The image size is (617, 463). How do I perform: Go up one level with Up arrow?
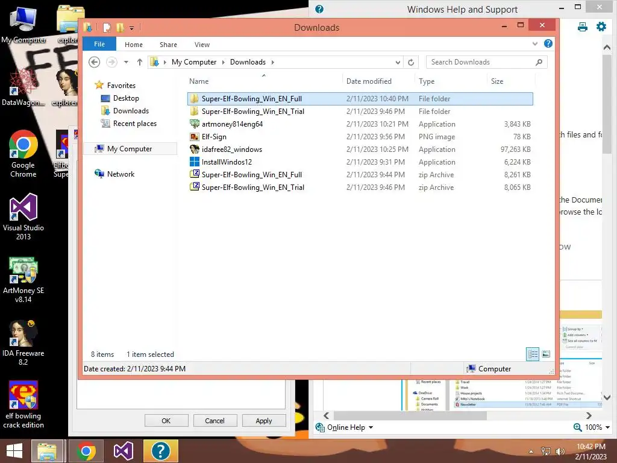[139, 62]
